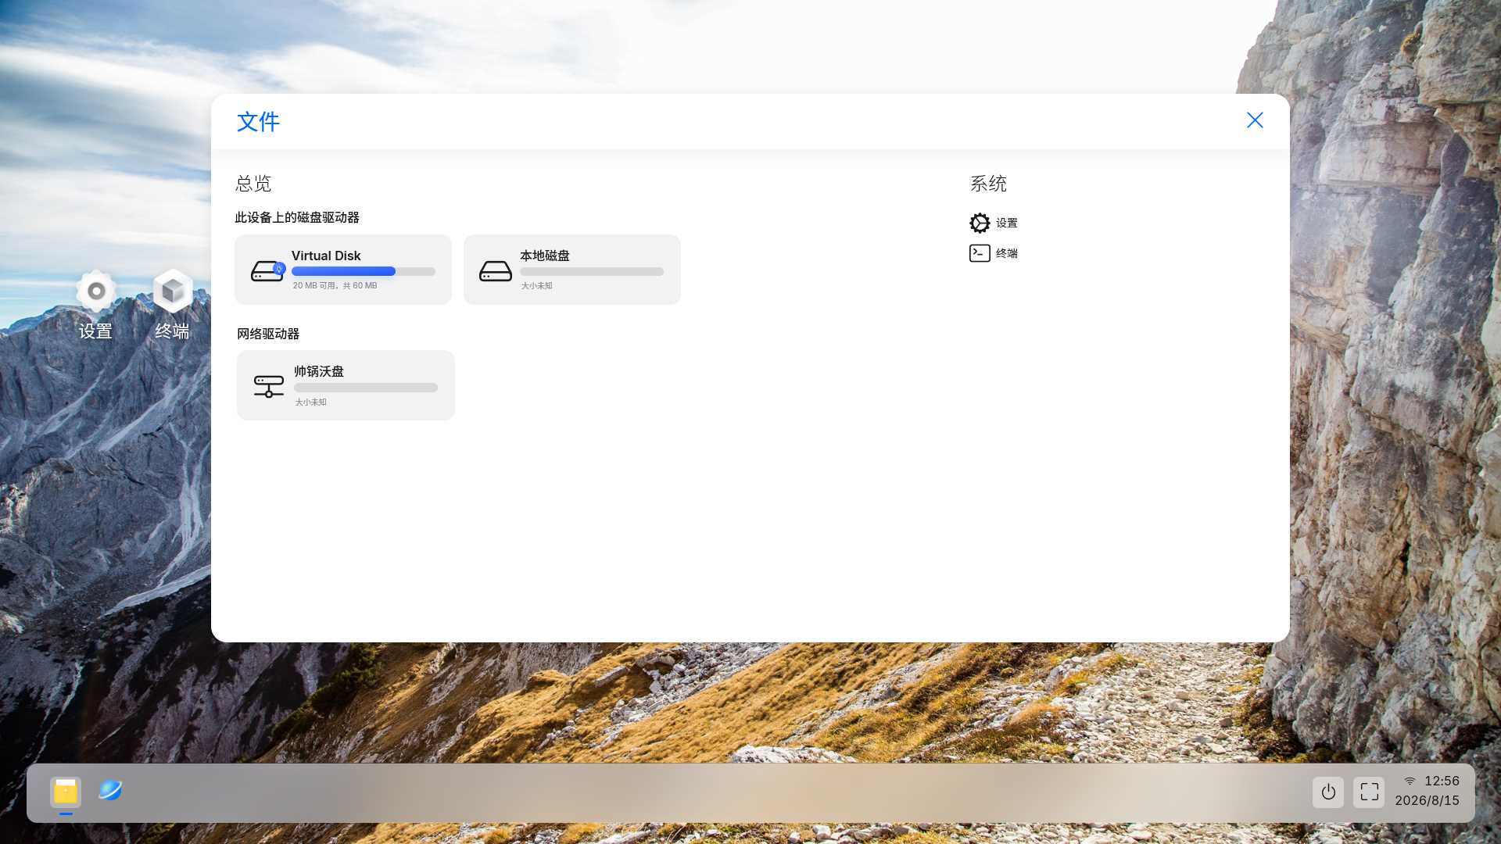Toggle fullscreen icon in taskbar
This screenshot has width=1501, height=844.
pyautogui.click(x=1369, y=792)
